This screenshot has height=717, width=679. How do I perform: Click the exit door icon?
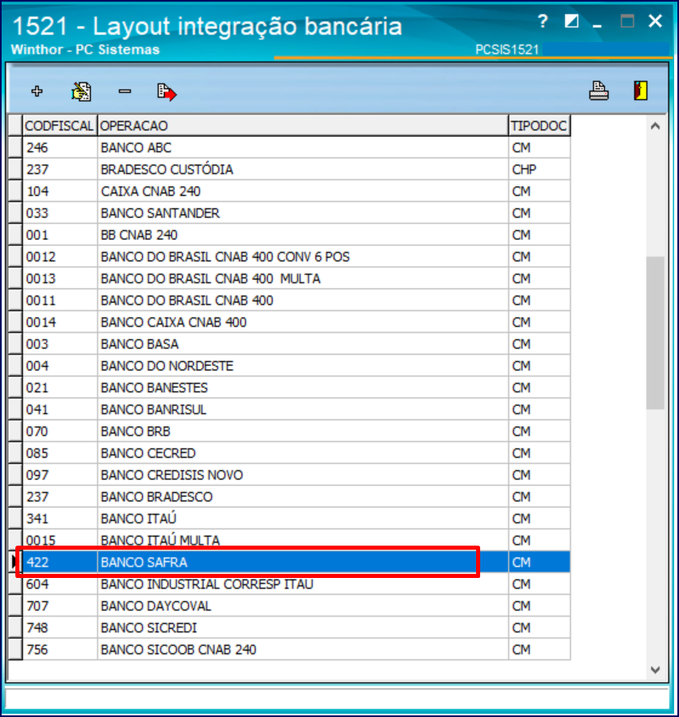click(640, 91)
